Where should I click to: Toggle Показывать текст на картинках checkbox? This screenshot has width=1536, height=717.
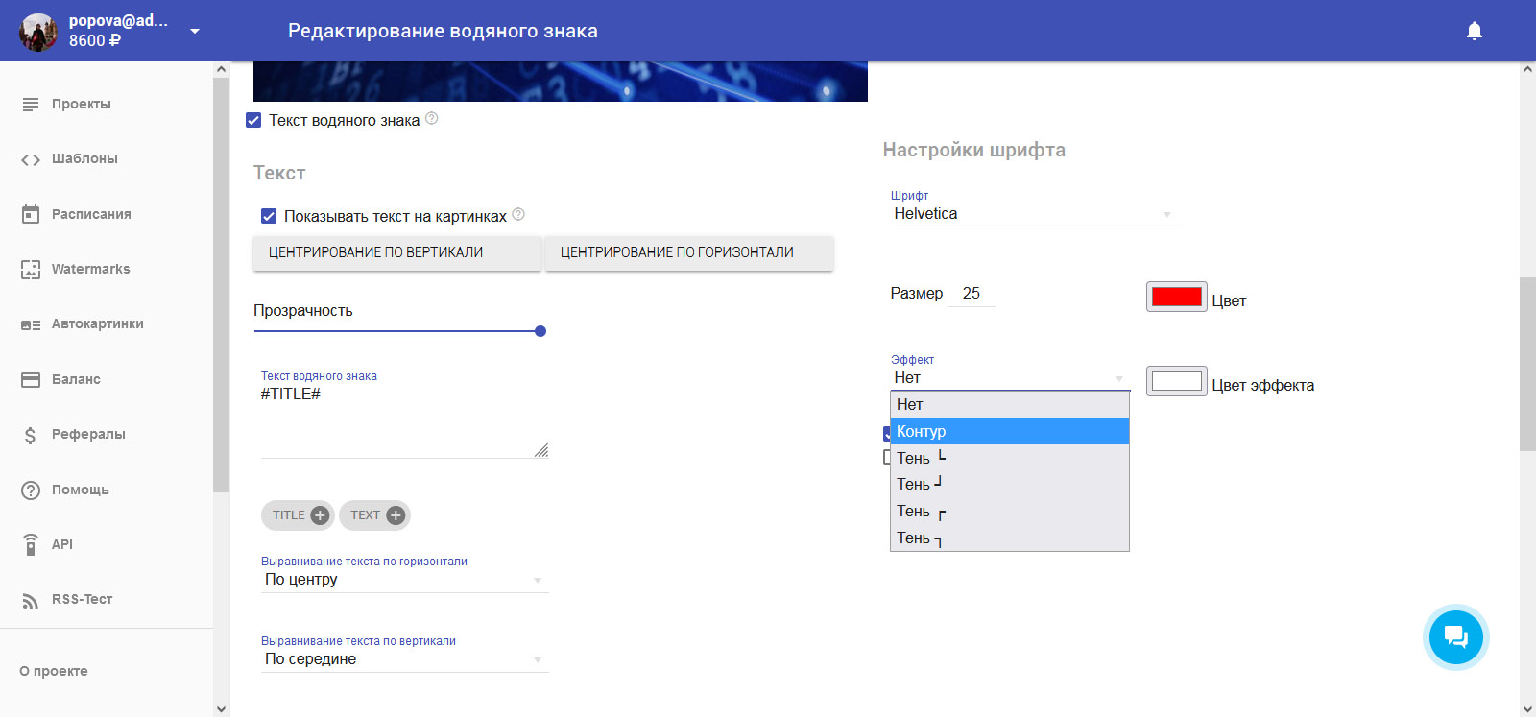click(x=269, y=216)
